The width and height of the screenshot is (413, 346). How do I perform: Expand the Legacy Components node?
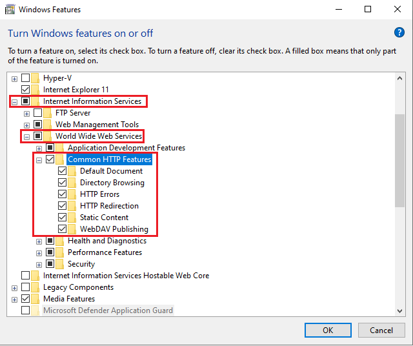pyautogui.click(x=14, y=288)
